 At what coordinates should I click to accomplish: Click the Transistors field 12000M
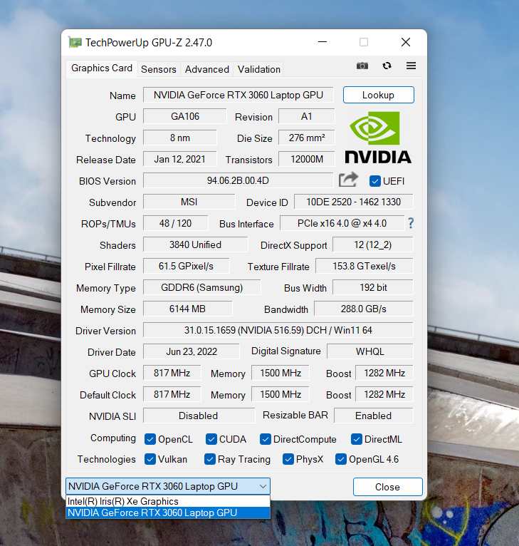click(x=306, y=159)
